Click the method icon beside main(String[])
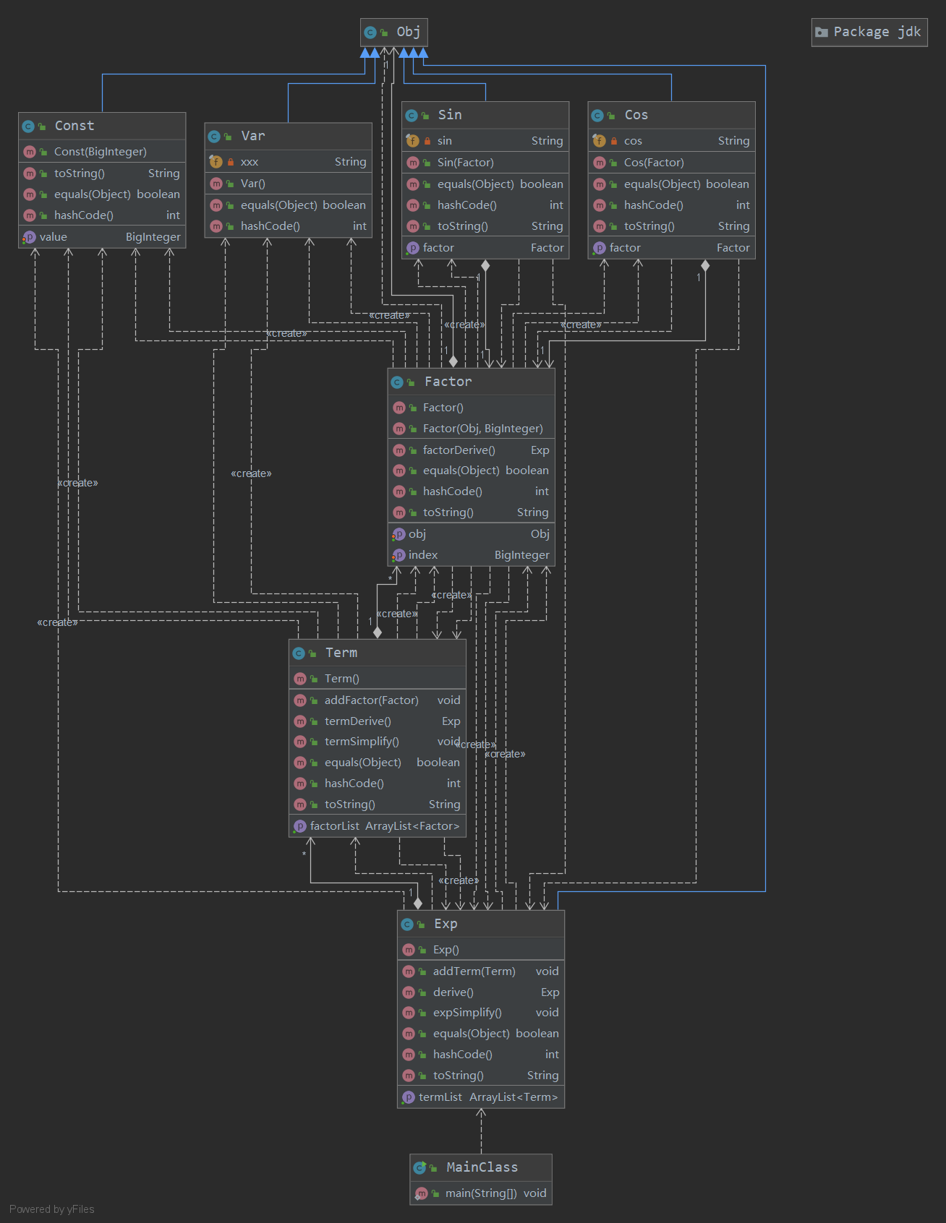This screenshot has height=1223, width=946. (422, 1193)
